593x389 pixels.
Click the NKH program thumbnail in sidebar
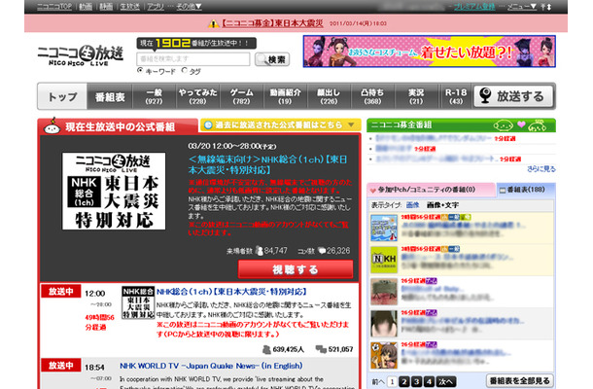click(x=384, y=260)
